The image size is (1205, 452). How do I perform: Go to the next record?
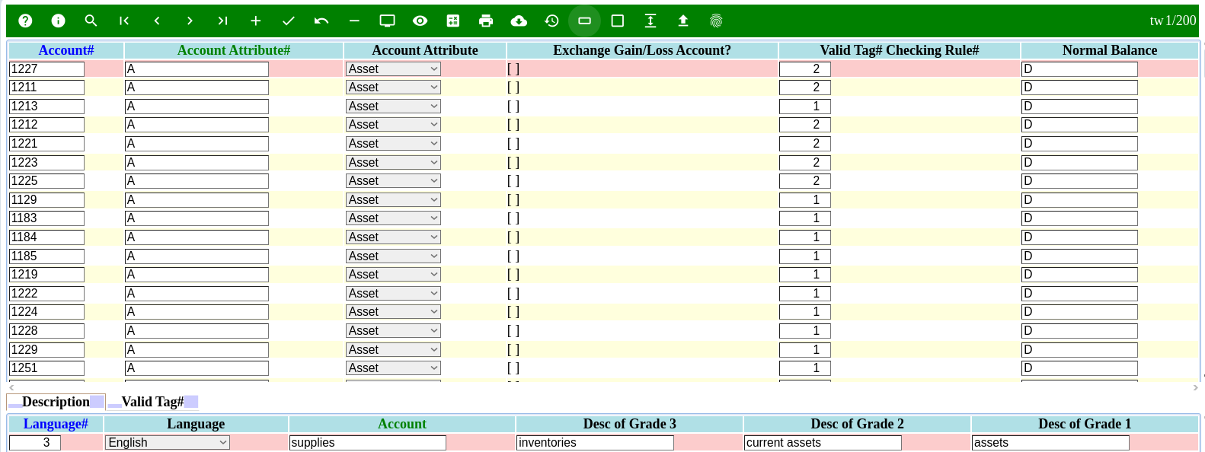(190, 21)
